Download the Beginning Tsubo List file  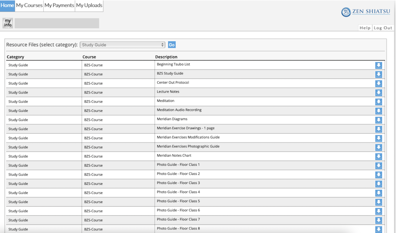(378, 65)
